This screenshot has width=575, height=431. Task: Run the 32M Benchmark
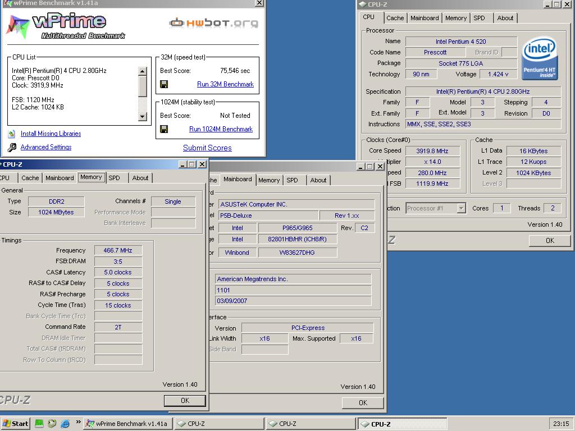[226, 84]
